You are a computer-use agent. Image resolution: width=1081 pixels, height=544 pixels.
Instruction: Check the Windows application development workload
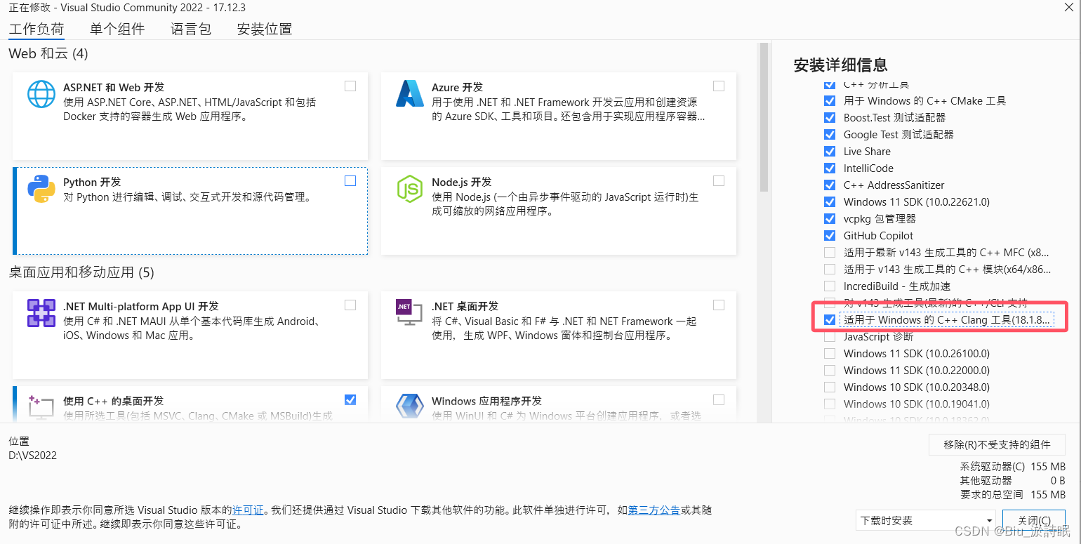(x=719, y=400)
